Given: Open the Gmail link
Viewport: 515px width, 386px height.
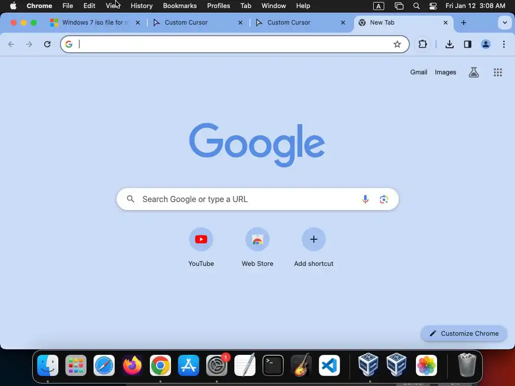Looking at the screenshot, I should [x=418, y=72].
